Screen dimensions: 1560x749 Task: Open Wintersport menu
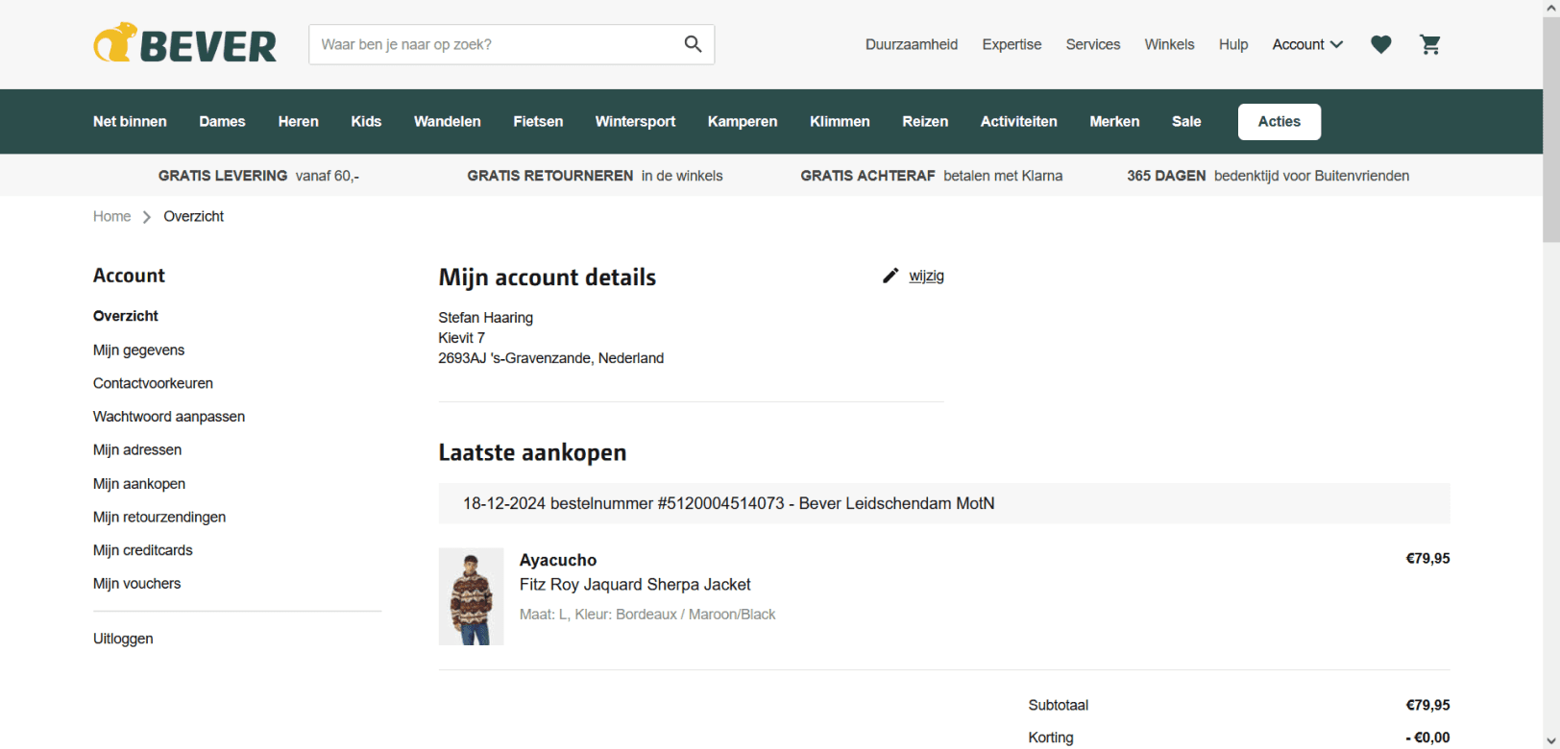[635, 121]
